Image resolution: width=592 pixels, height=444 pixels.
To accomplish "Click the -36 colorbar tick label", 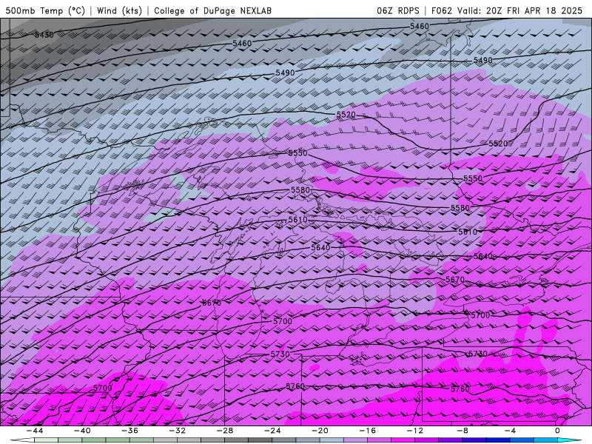I will point(129,431).
